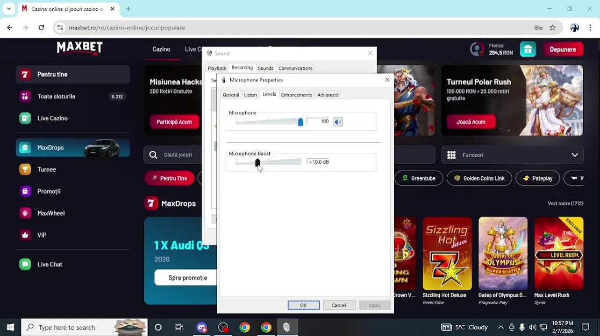Open Live Chat bubble icon

(x=25, y=264)
